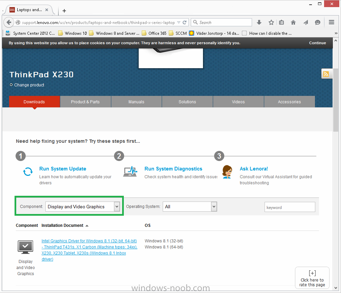Screen dimensions: 341x293
Task: Click the RSS feed icon on the page
Action: tap(326, 74)
